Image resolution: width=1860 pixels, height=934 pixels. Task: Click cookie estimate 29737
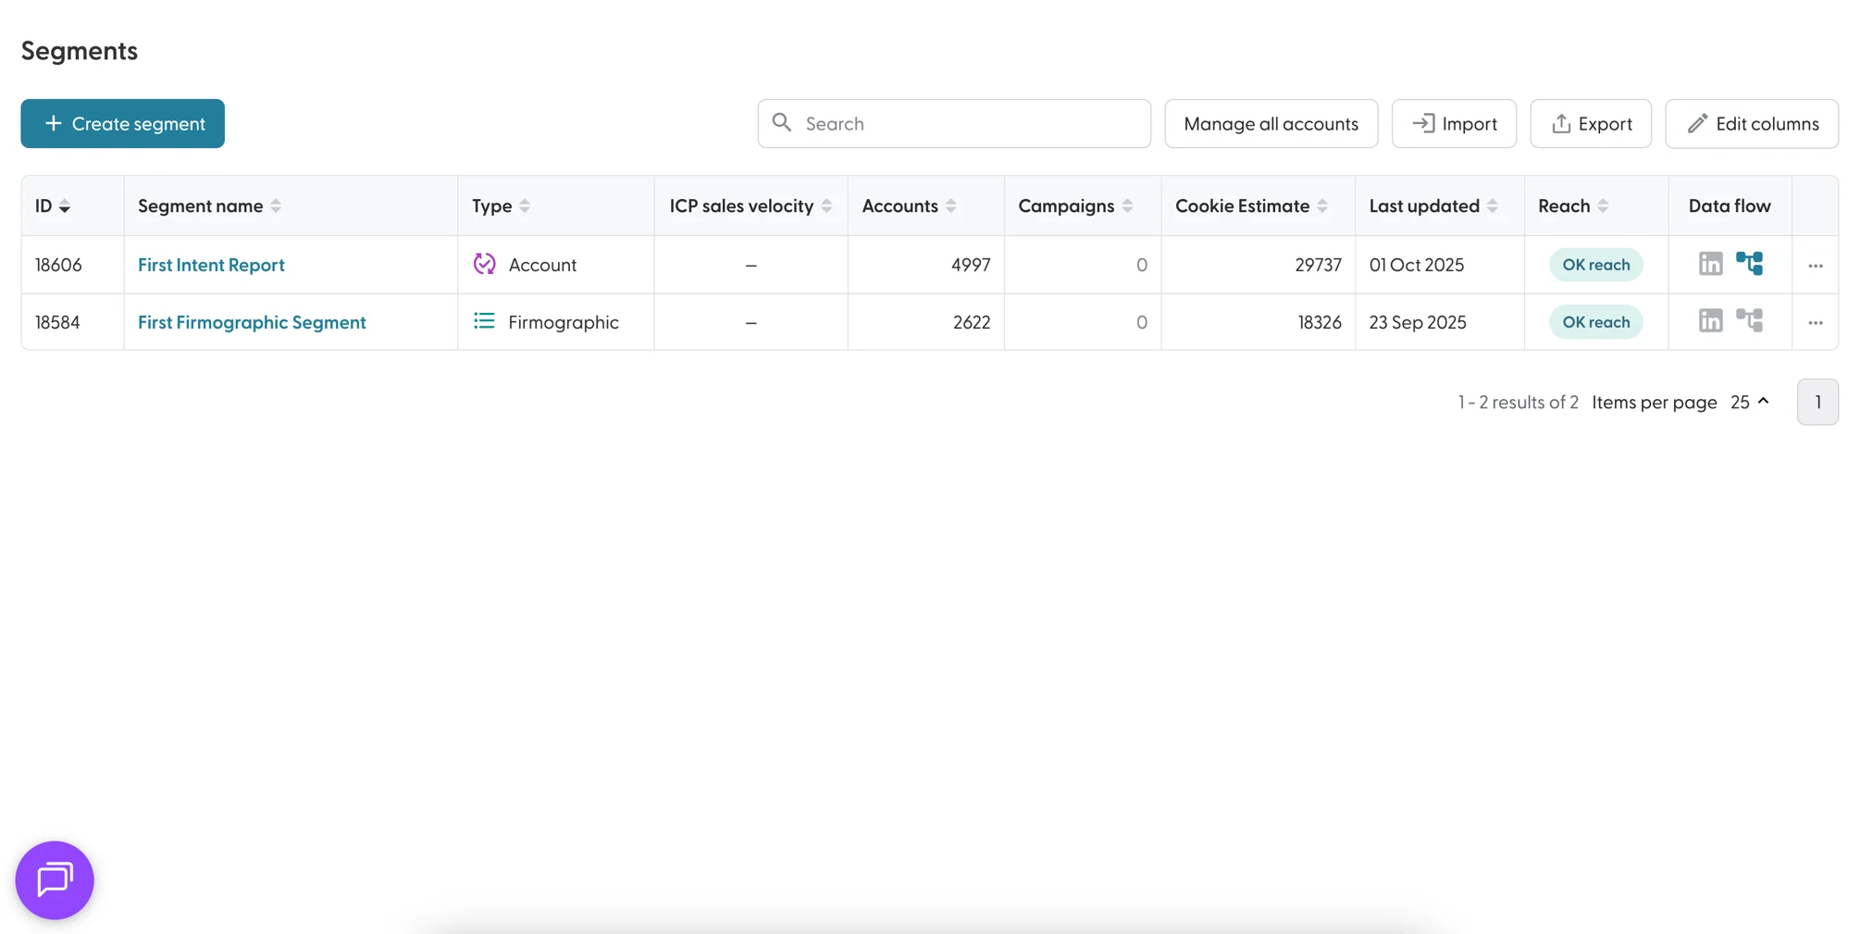pyautogui.click(x=1318, y=265)
